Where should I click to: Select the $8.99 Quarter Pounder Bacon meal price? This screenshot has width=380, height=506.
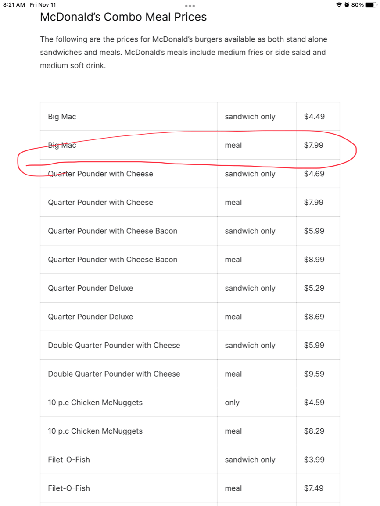(314, 260)
